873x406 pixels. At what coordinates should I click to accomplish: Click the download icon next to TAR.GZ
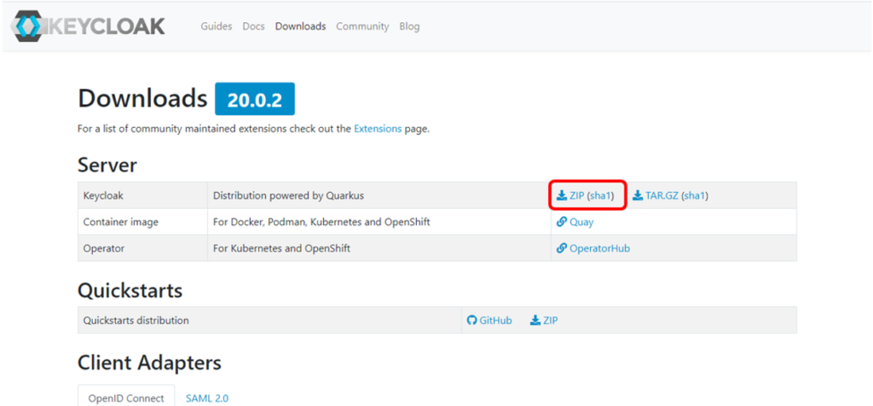tap(638, 195)
